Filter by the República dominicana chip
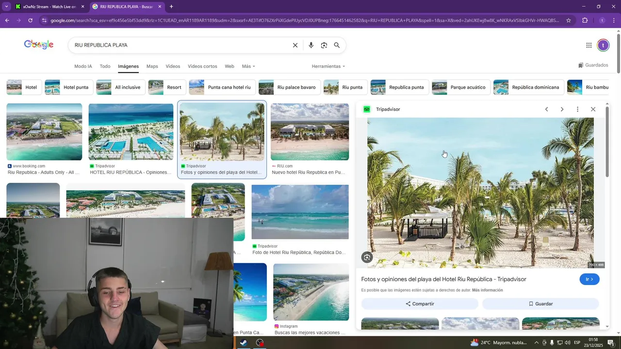The height and width of the screenshot is (349, 621). [x=529, y=87]
